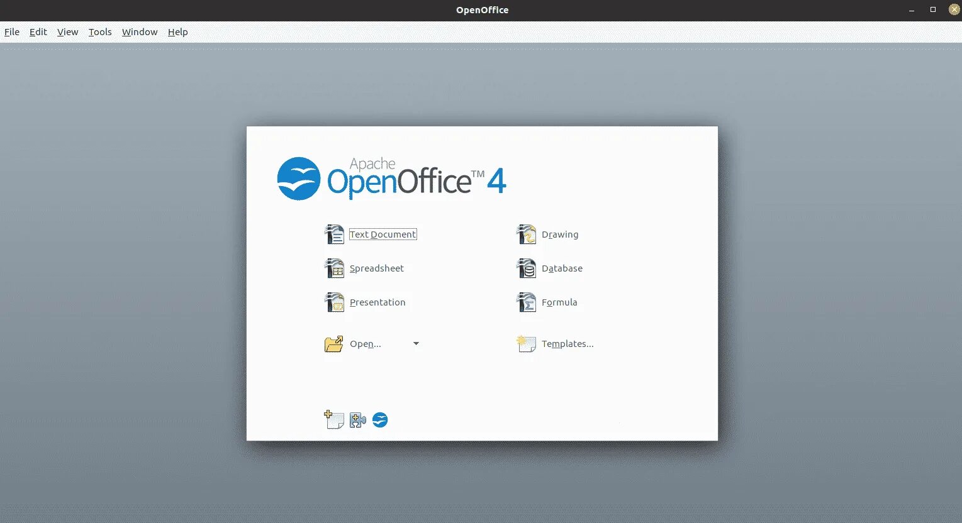Create a new Text Document
The width and height of the screenshot is (962, 523).
[x=383, y=234]
